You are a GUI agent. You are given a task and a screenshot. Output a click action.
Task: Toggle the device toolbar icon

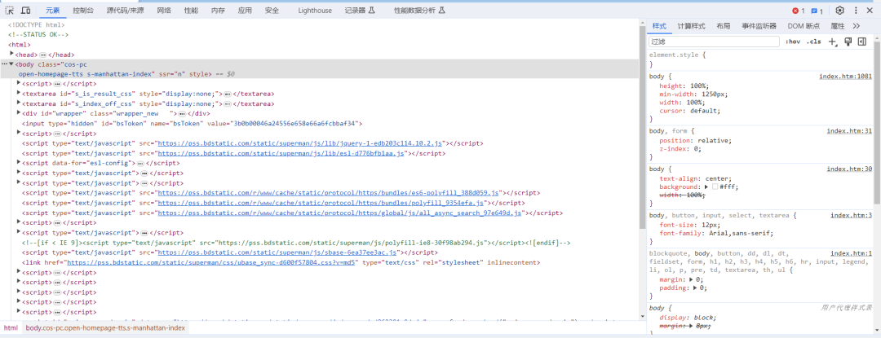click(x=26, y=11)
